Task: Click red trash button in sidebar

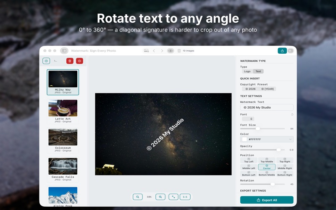Action: [70, 61]
